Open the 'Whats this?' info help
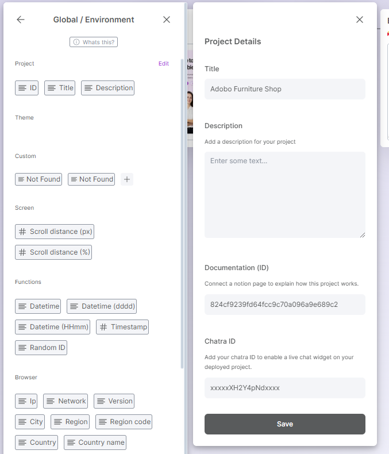 [94, 42]
